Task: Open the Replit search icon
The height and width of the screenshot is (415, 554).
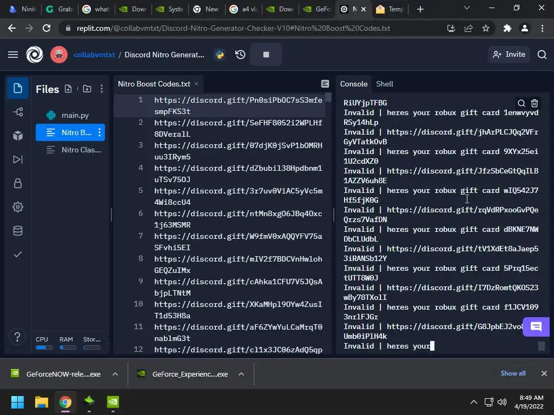Action: (x=542, y=55)
